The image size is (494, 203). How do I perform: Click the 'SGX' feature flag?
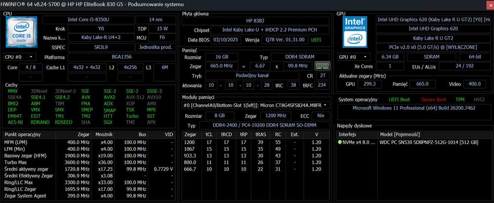pyautogui.click(x=108, y=122)
